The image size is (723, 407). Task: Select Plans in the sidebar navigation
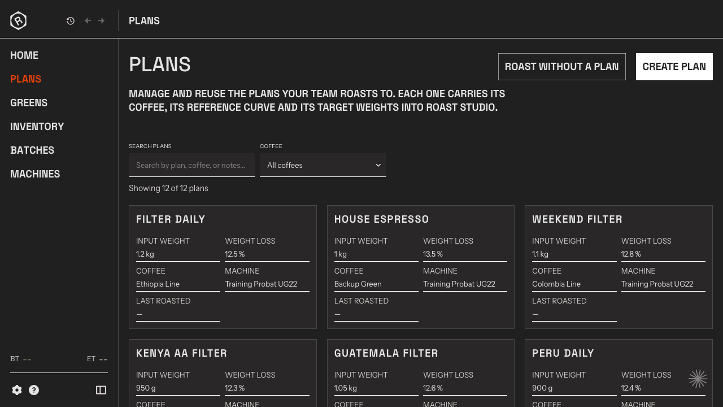point(25,79)
